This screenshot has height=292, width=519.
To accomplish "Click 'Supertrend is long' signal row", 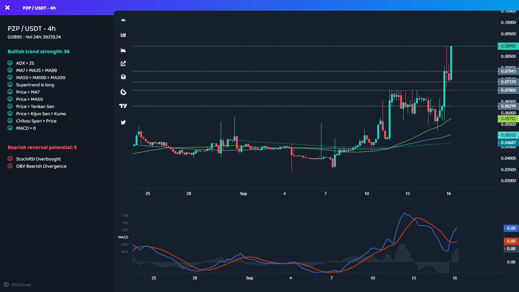I will (x=31, y=85).
